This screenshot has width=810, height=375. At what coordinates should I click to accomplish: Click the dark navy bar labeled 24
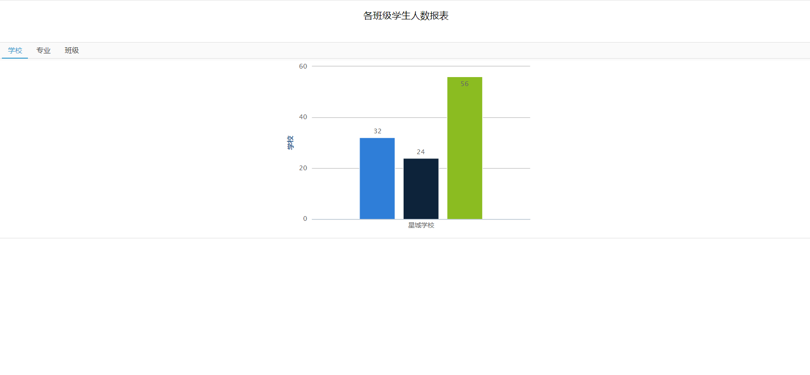click(421, 189)
